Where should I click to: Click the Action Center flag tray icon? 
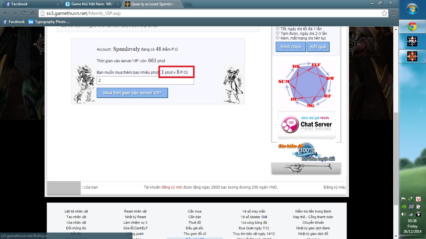coord(403,199)
